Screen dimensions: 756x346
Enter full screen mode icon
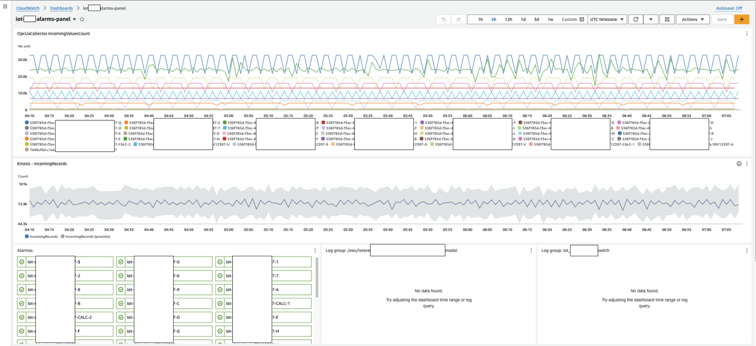667,19
